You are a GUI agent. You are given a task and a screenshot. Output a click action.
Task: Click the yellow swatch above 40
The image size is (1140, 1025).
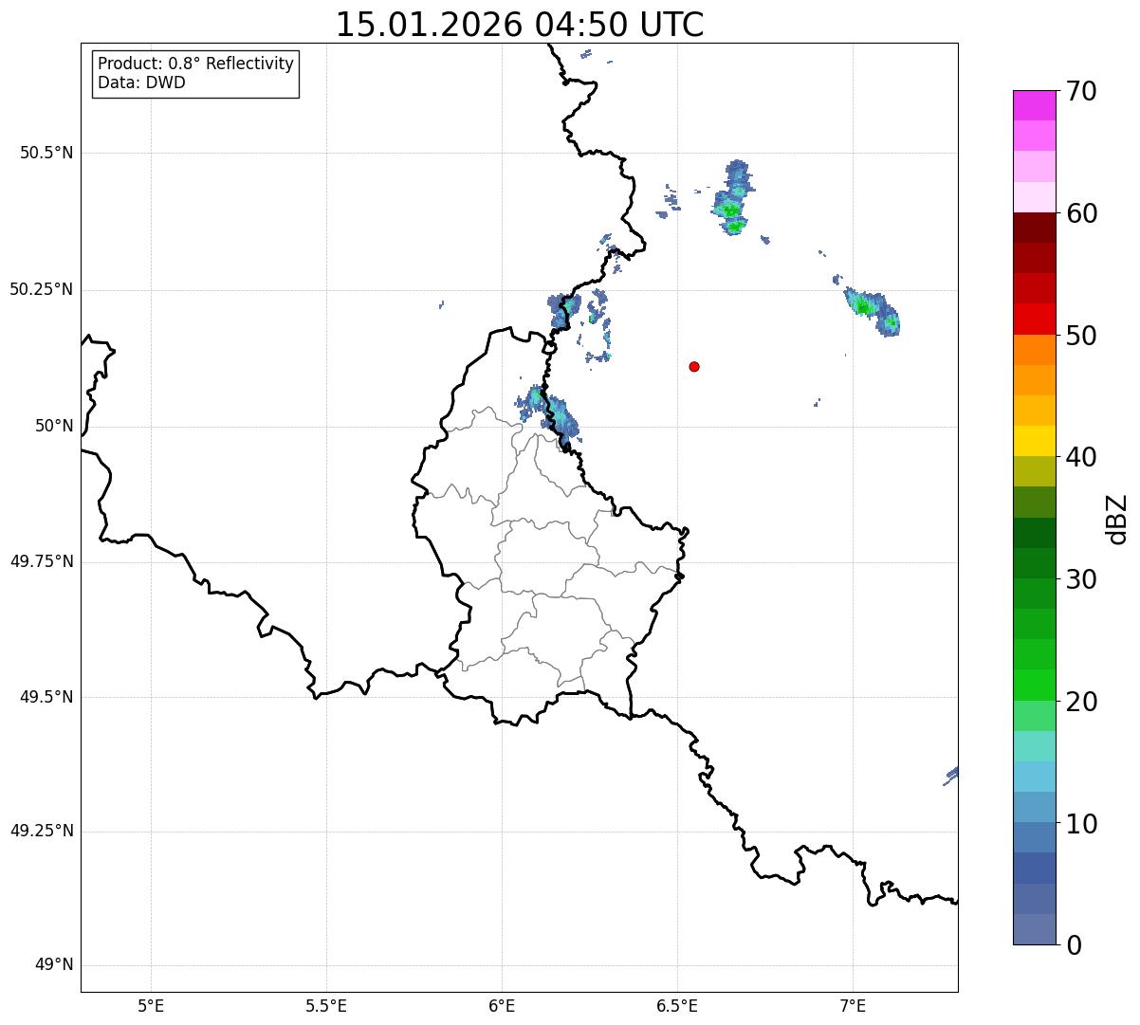[x=1035, y=441]
